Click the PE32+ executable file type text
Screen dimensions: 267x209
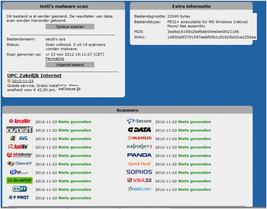[x=207, y=24]
